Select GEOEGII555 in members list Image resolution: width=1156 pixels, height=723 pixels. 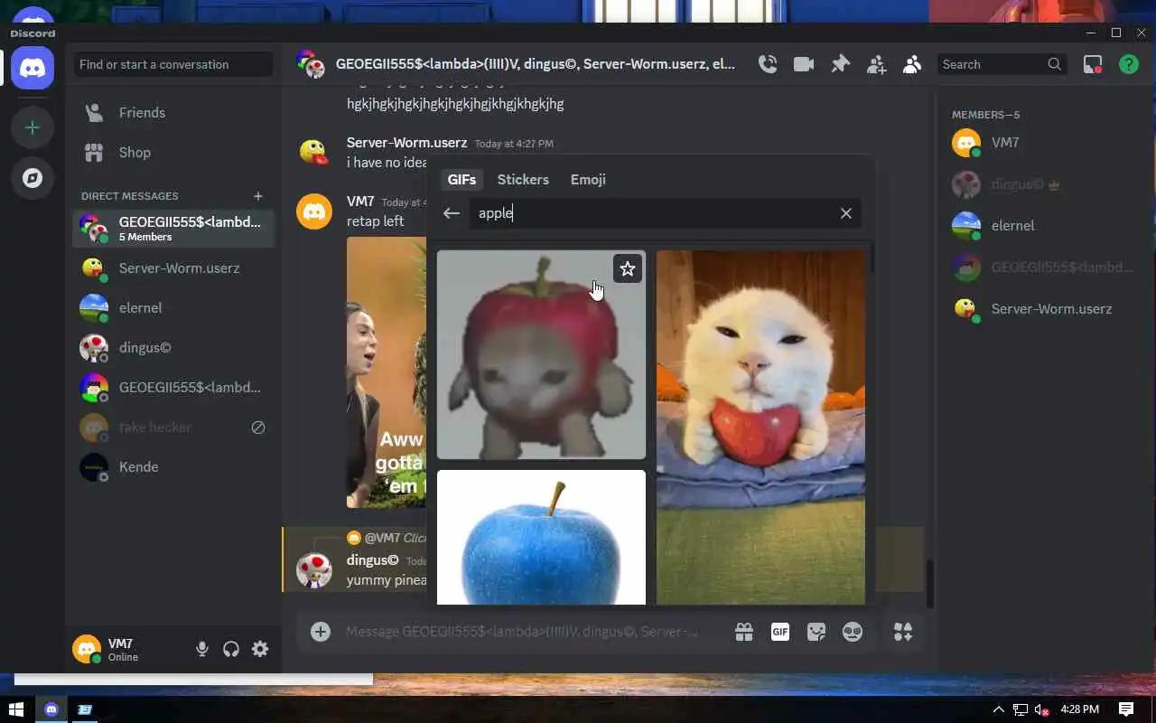pos(1045,268)
